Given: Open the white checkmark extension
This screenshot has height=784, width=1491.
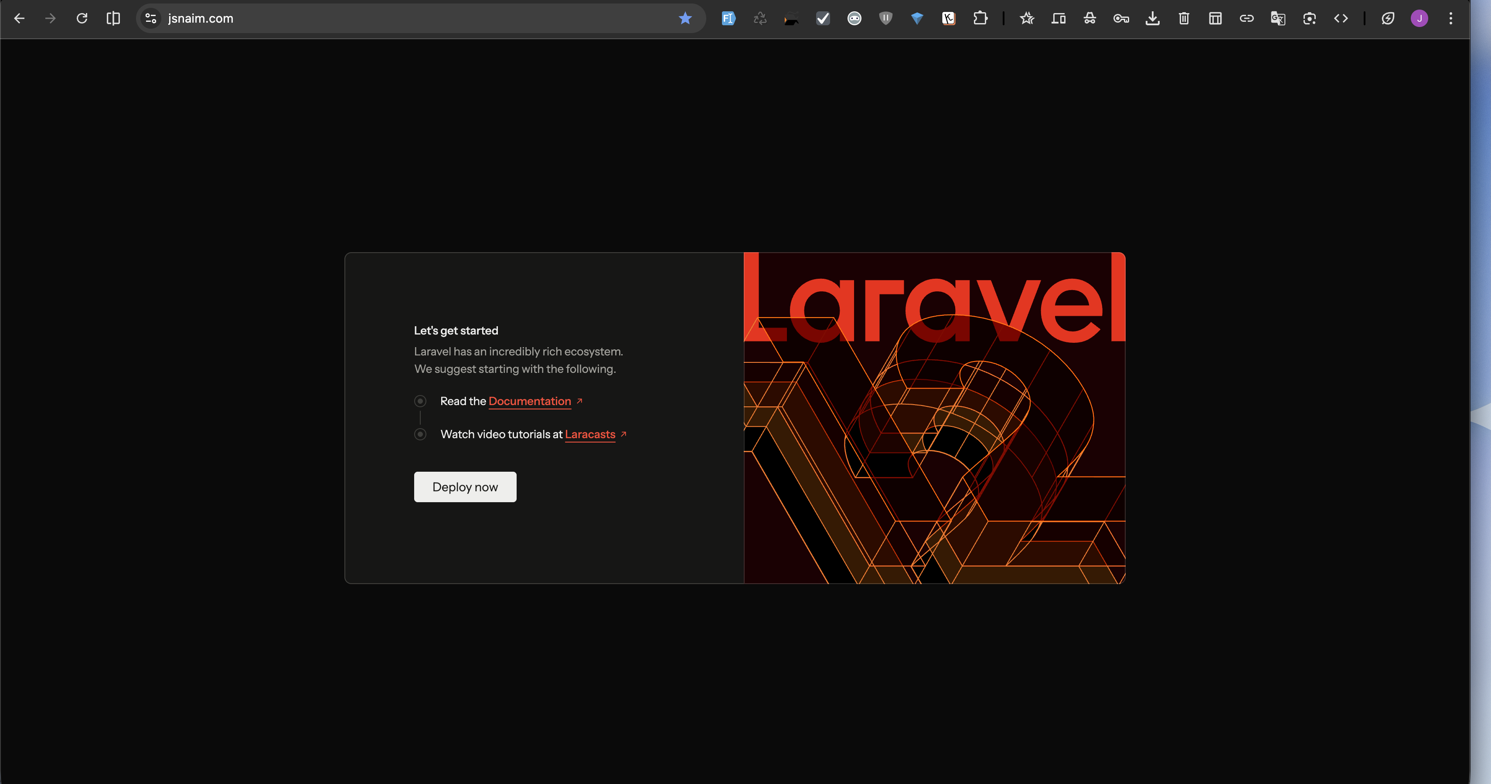Looking at the screenshot, I should 823,18.
